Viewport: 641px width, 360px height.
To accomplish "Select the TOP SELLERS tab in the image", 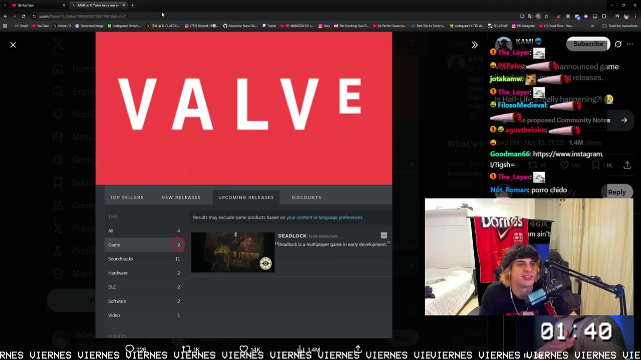I will pos(127,197).
